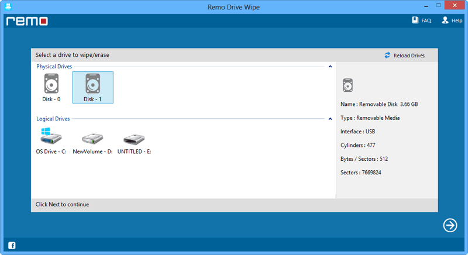Click the 'Type : Removable Media' text
The image size is (468, 255).
(370, 118)
